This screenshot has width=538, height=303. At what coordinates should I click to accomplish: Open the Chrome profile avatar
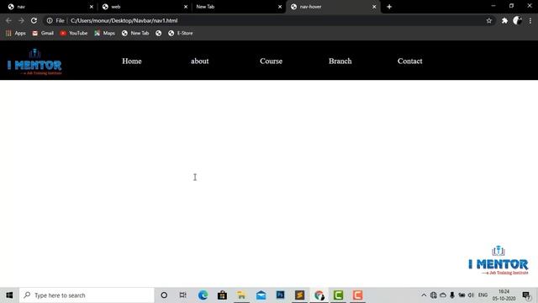[518, 20]
